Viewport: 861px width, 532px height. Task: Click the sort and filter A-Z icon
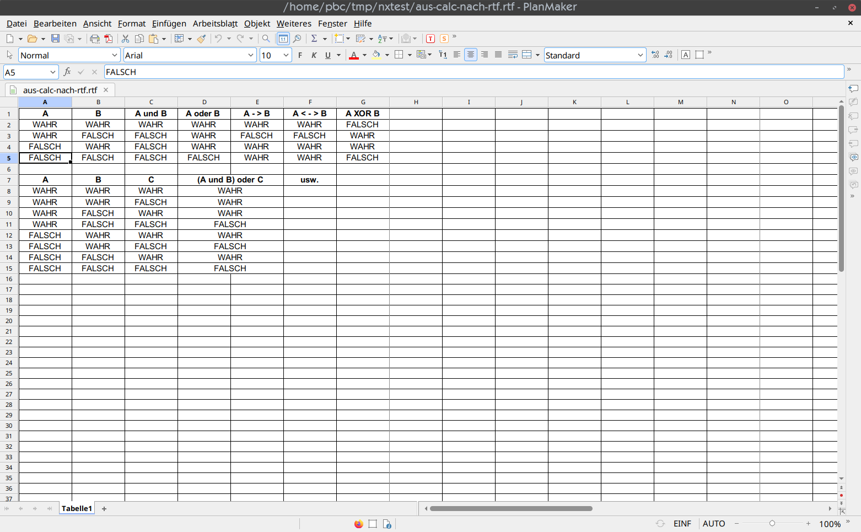pos(382,39)
